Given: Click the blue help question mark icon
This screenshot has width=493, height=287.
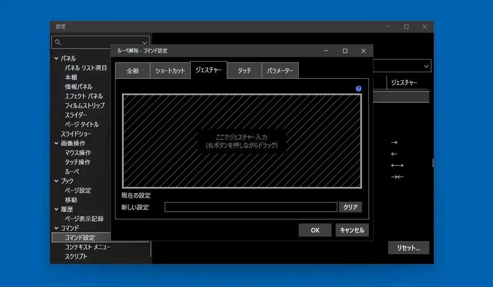Looking at the screenshot, I should pos(359,89).
